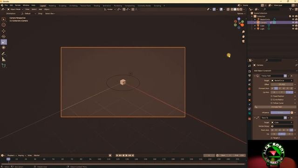This screenshot has height=168, width=298.
Task: Open the Global transform orientation dropdown
Action: pos(110,9)
